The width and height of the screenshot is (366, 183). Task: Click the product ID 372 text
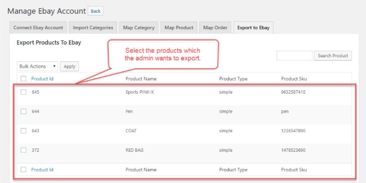click(x=36, y=150)
